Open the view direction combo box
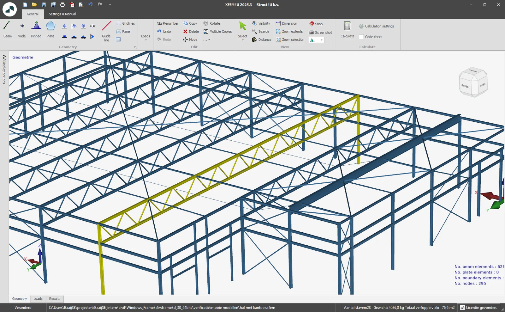The width and height of the screenshot is (505, 312). (x=317, y=40)
